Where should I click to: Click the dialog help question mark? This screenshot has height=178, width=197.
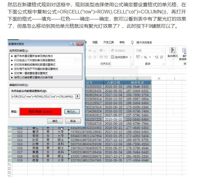(73, 44)
